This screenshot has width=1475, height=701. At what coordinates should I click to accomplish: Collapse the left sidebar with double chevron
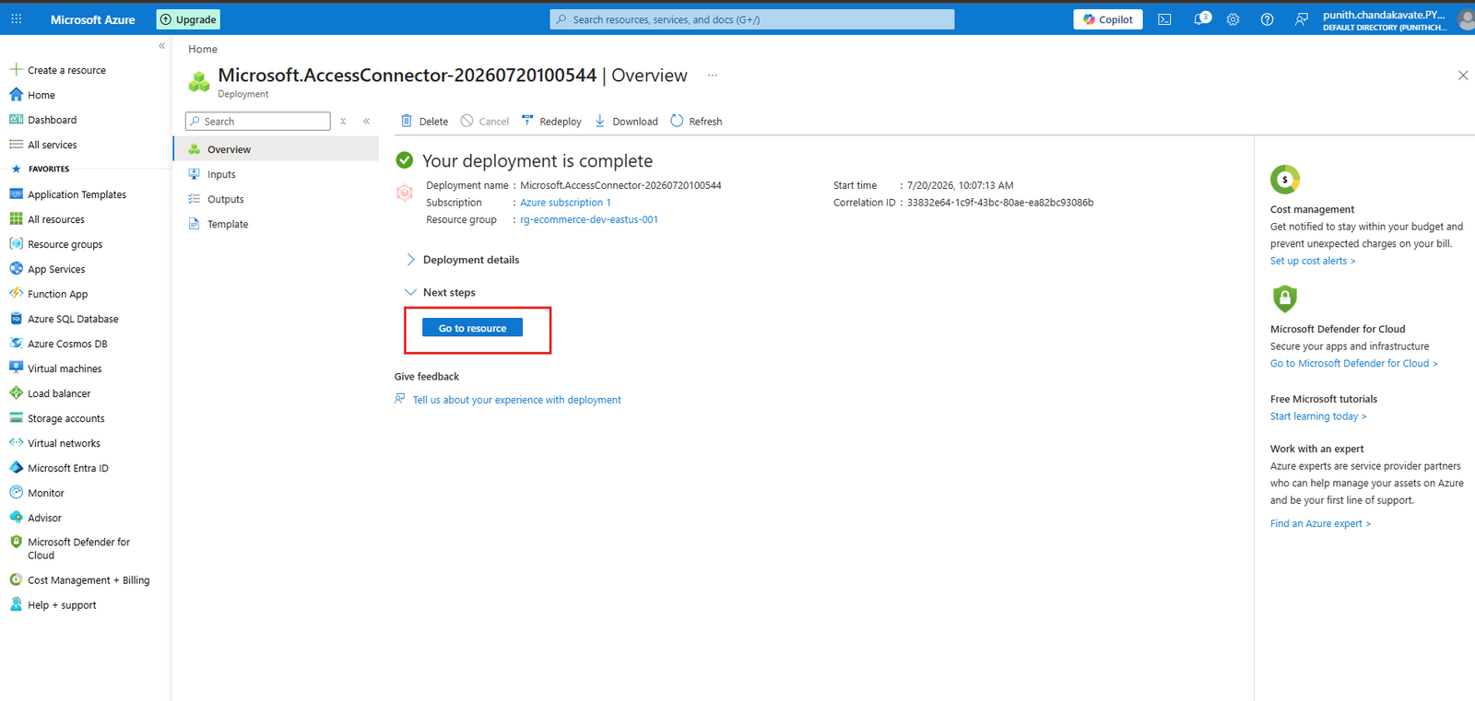(161, 45)
